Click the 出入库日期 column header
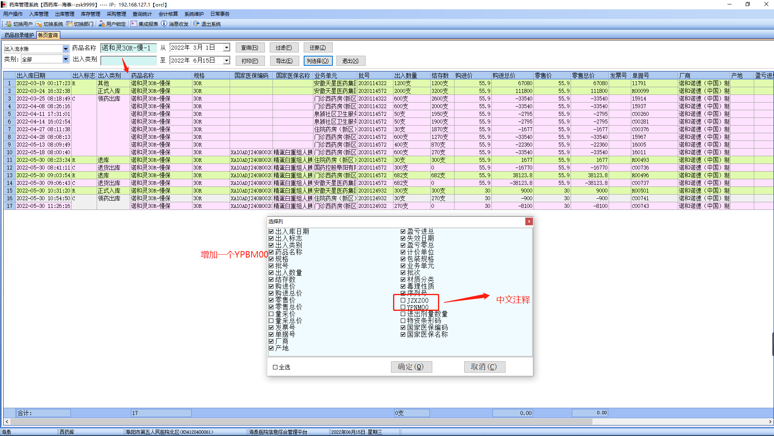This screenshot has height=436, width=774. [x=43, y=75]
